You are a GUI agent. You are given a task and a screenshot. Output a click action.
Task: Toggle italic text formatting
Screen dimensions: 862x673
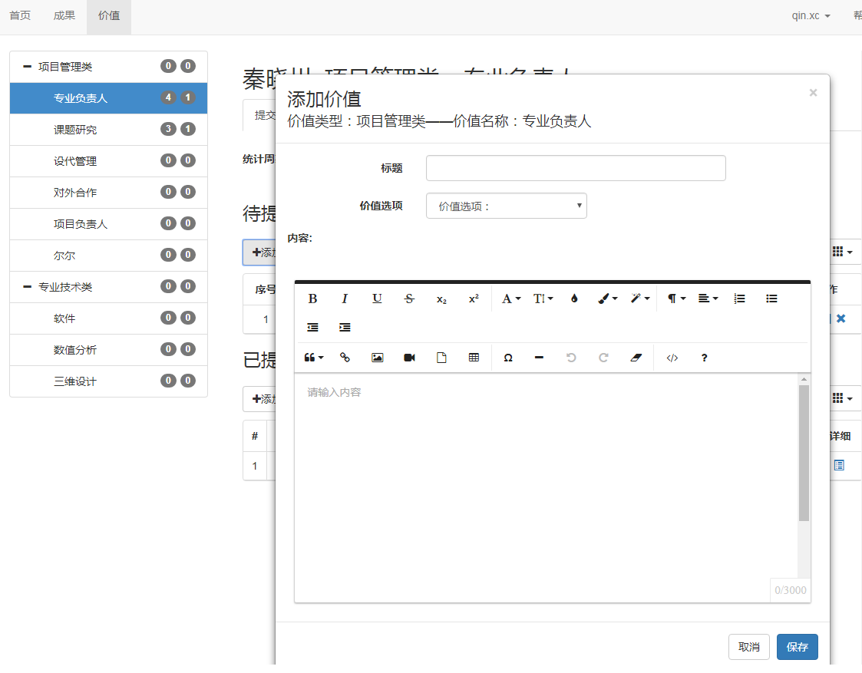click(x=345, y=299)
